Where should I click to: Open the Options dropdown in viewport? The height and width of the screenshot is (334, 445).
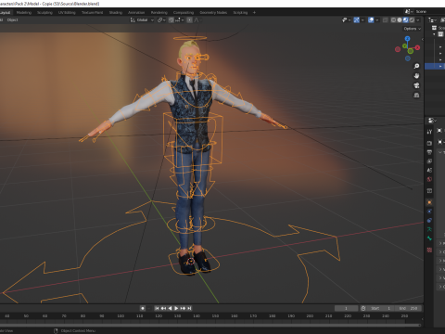click(413, 29)
